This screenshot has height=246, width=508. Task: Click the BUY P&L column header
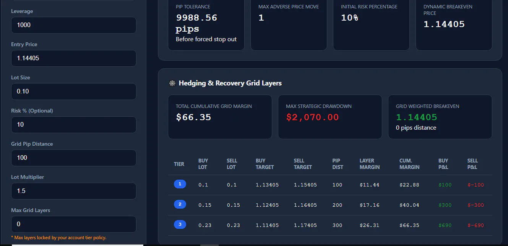click(443, 164)
